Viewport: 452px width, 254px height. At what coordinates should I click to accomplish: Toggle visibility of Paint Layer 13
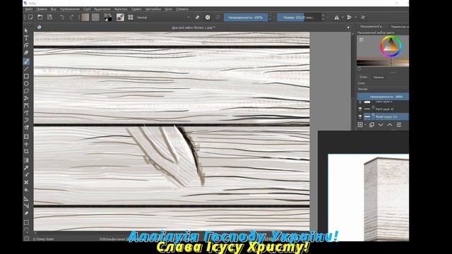click(360, 116)
